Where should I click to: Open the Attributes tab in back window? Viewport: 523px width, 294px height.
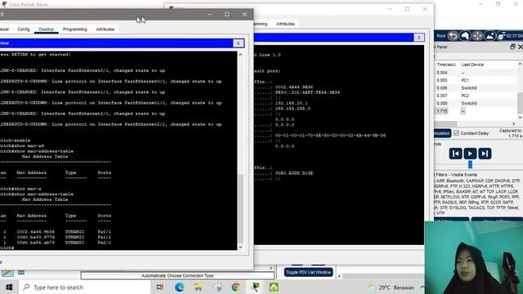pyautogui.click(x=285, y=24)
